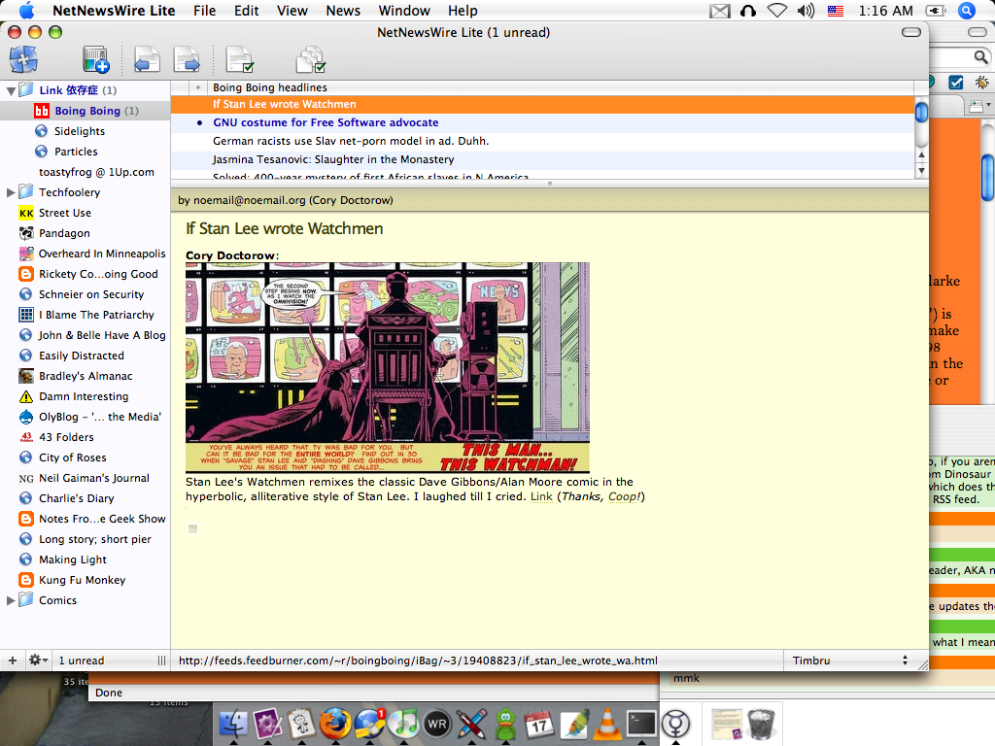Go to previous unread with left-arrow page icon
The width and height of the screenshot is (995, 746).
[147, 59]
